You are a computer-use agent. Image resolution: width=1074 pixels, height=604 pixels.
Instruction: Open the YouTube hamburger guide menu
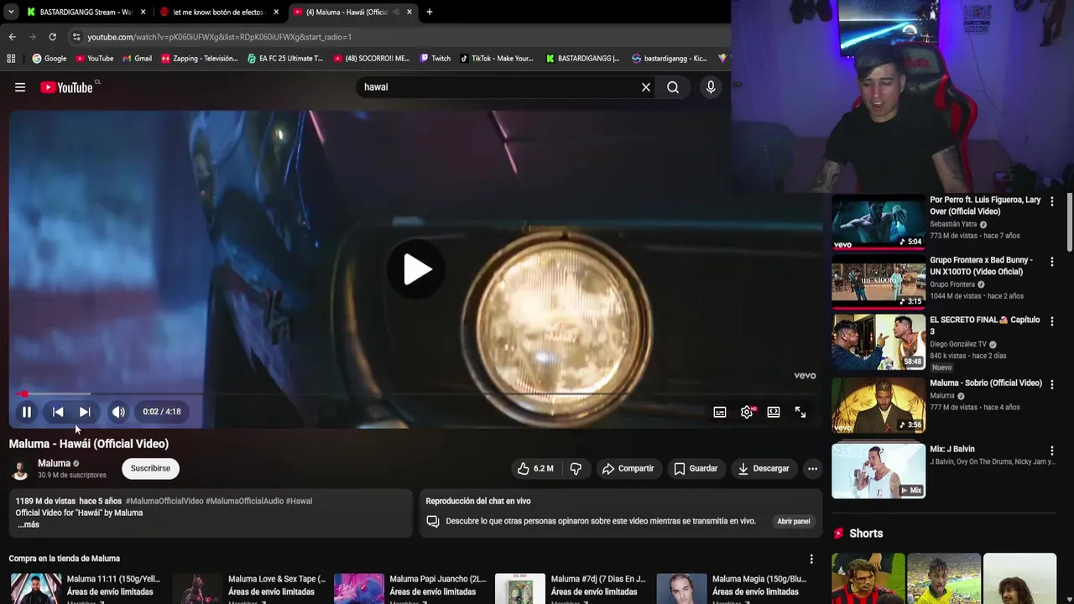coord(20,87)
